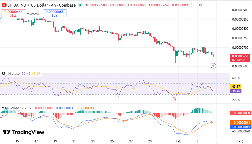Click the date label 19 on time axis
This screenshot has height=144, width=252.
pyautogui.click(x=55, y=141)
